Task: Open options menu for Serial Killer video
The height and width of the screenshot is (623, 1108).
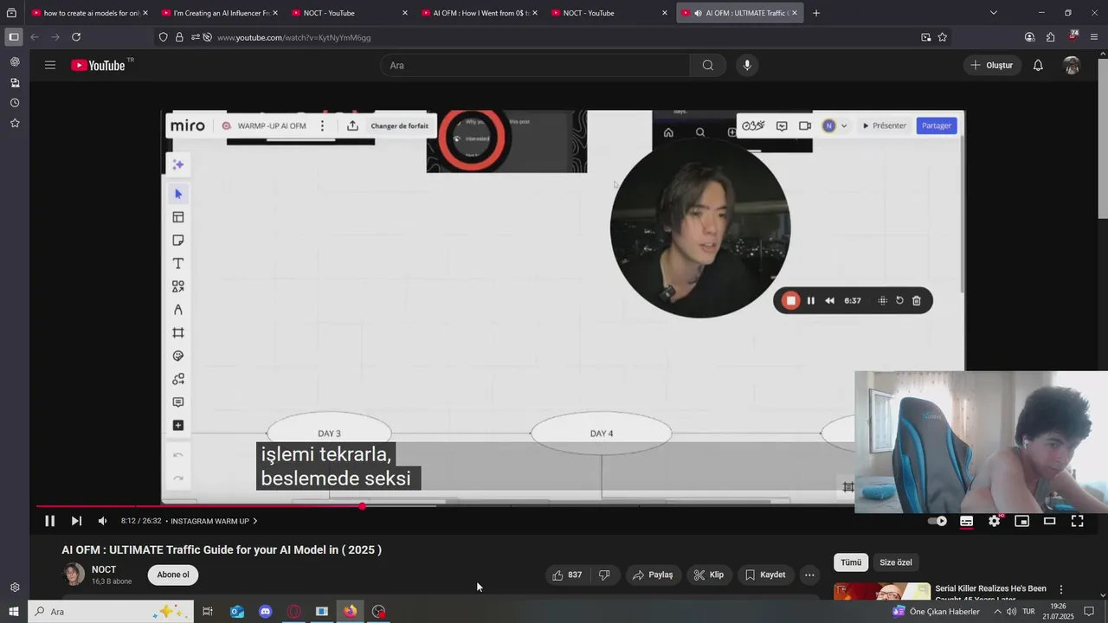Action: [x=1061, y=589]
